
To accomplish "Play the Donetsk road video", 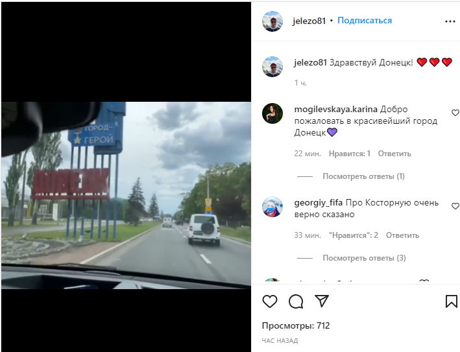I will [126, 195].
